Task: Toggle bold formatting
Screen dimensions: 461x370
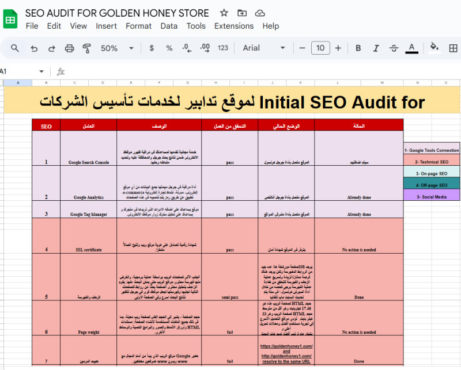Action: click(358, 48)
